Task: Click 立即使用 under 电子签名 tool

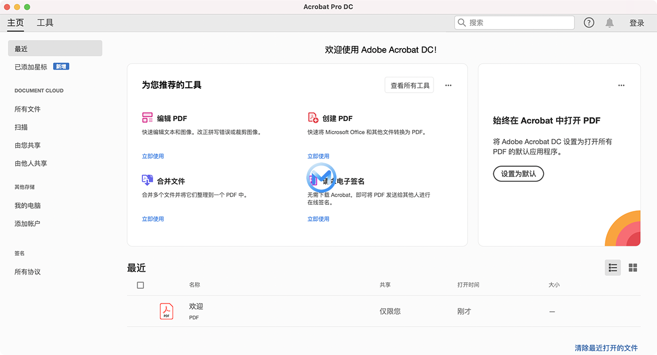Action: 318,219
